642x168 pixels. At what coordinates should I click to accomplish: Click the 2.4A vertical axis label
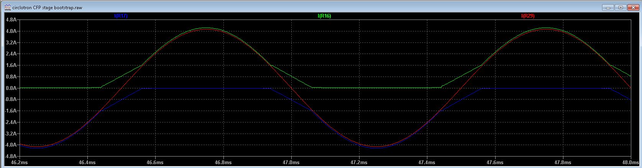point(11,54)
